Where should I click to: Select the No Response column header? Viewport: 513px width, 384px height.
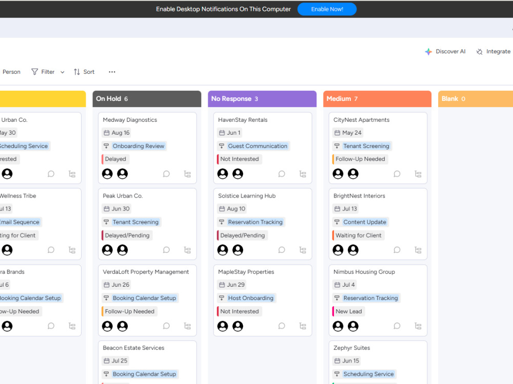[x=262, y=99]
